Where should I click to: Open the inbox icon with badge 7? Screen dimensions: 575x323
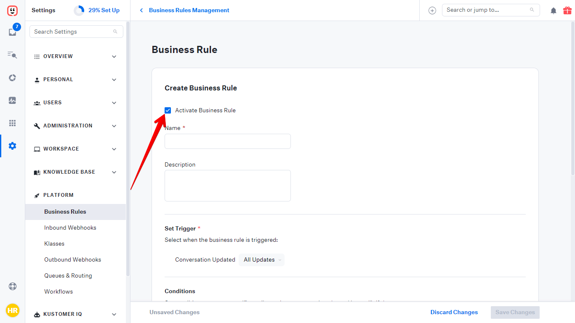pos(12,32)
